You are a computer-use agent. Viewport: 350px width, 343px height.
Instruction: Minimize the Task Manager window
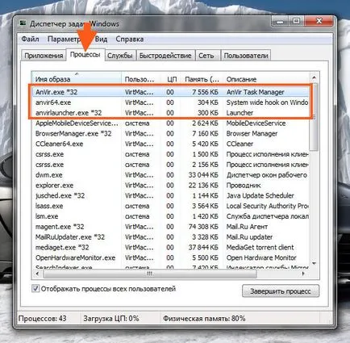click(280, 21)
